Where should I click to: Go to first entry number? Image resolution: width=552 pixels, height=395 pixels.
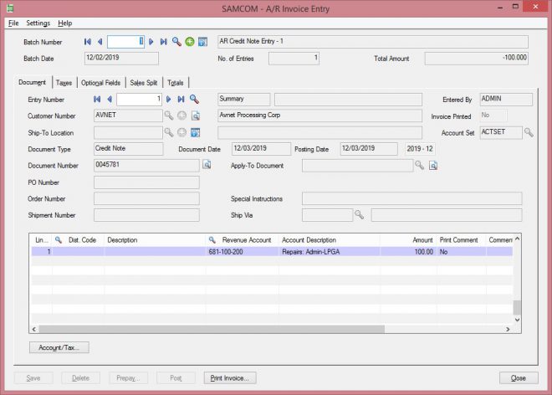click(x=97, y=100)
